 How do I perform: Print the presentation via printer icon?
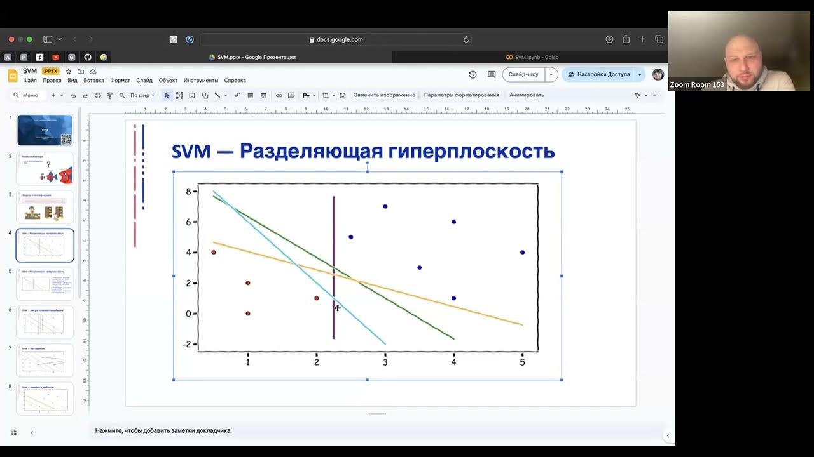click(x=97, y=95)
